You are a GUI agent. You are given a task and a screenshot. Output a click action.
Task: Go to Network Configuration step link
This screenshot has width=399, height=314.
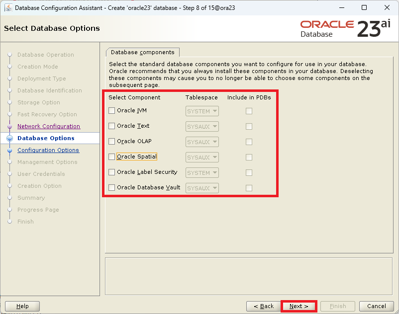coord(49,126)
